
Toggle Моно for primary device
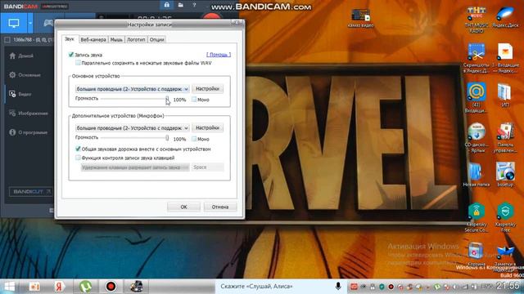194,100
